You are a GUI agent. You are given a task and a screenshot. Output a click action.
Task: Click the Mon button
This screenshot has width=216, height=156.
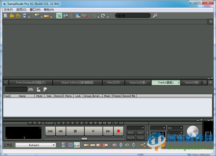pos(131,133)
